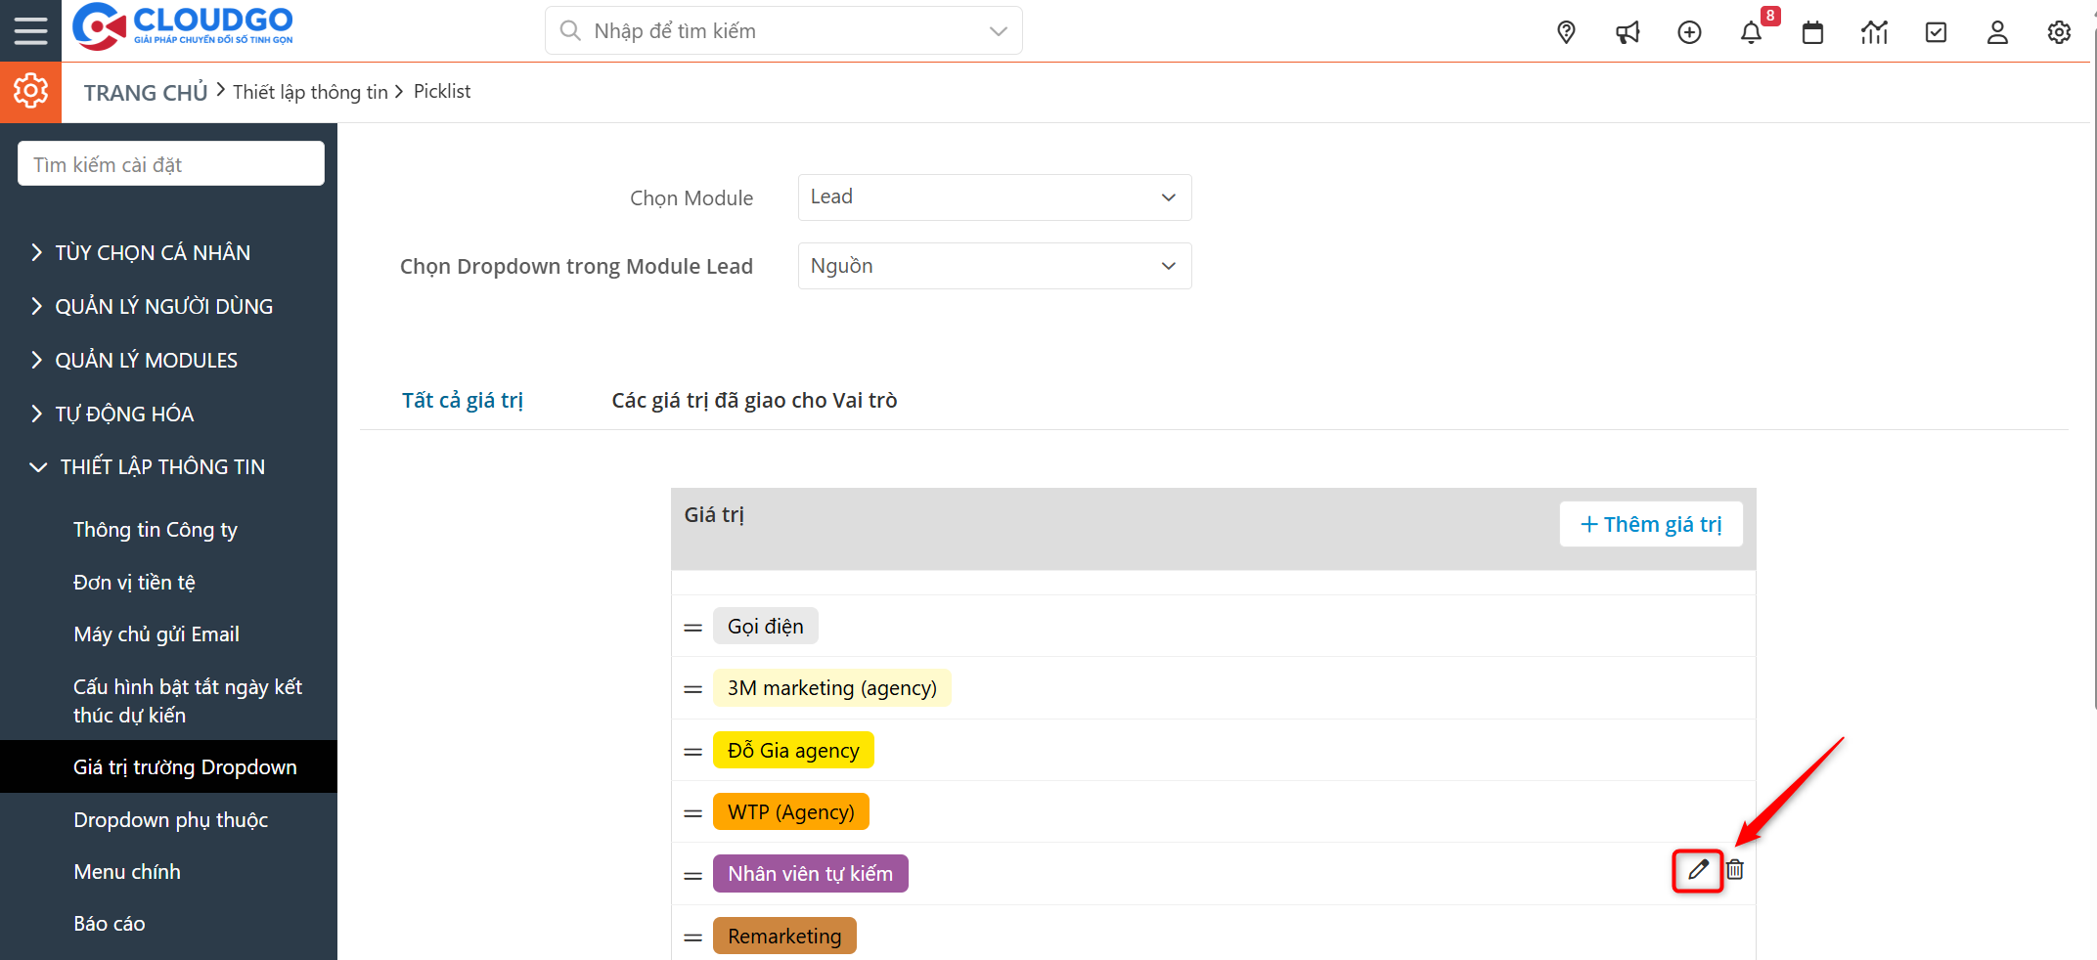Click the Thêm giá trị button

pyautogui.click(x=1651, y=525)
